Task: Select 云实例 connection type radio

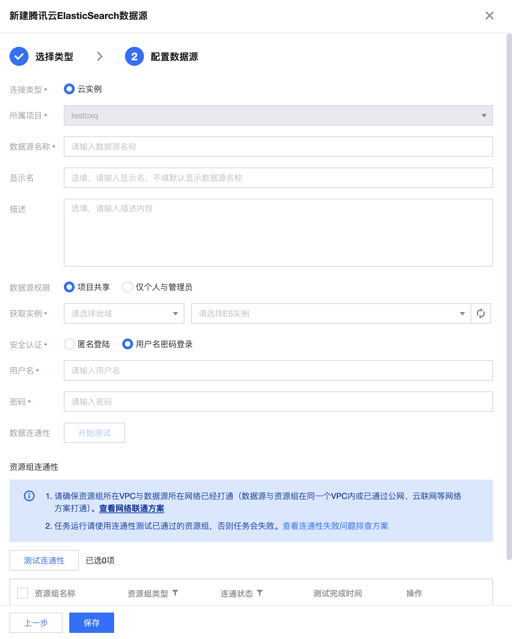Action: (x=69, y=89)
